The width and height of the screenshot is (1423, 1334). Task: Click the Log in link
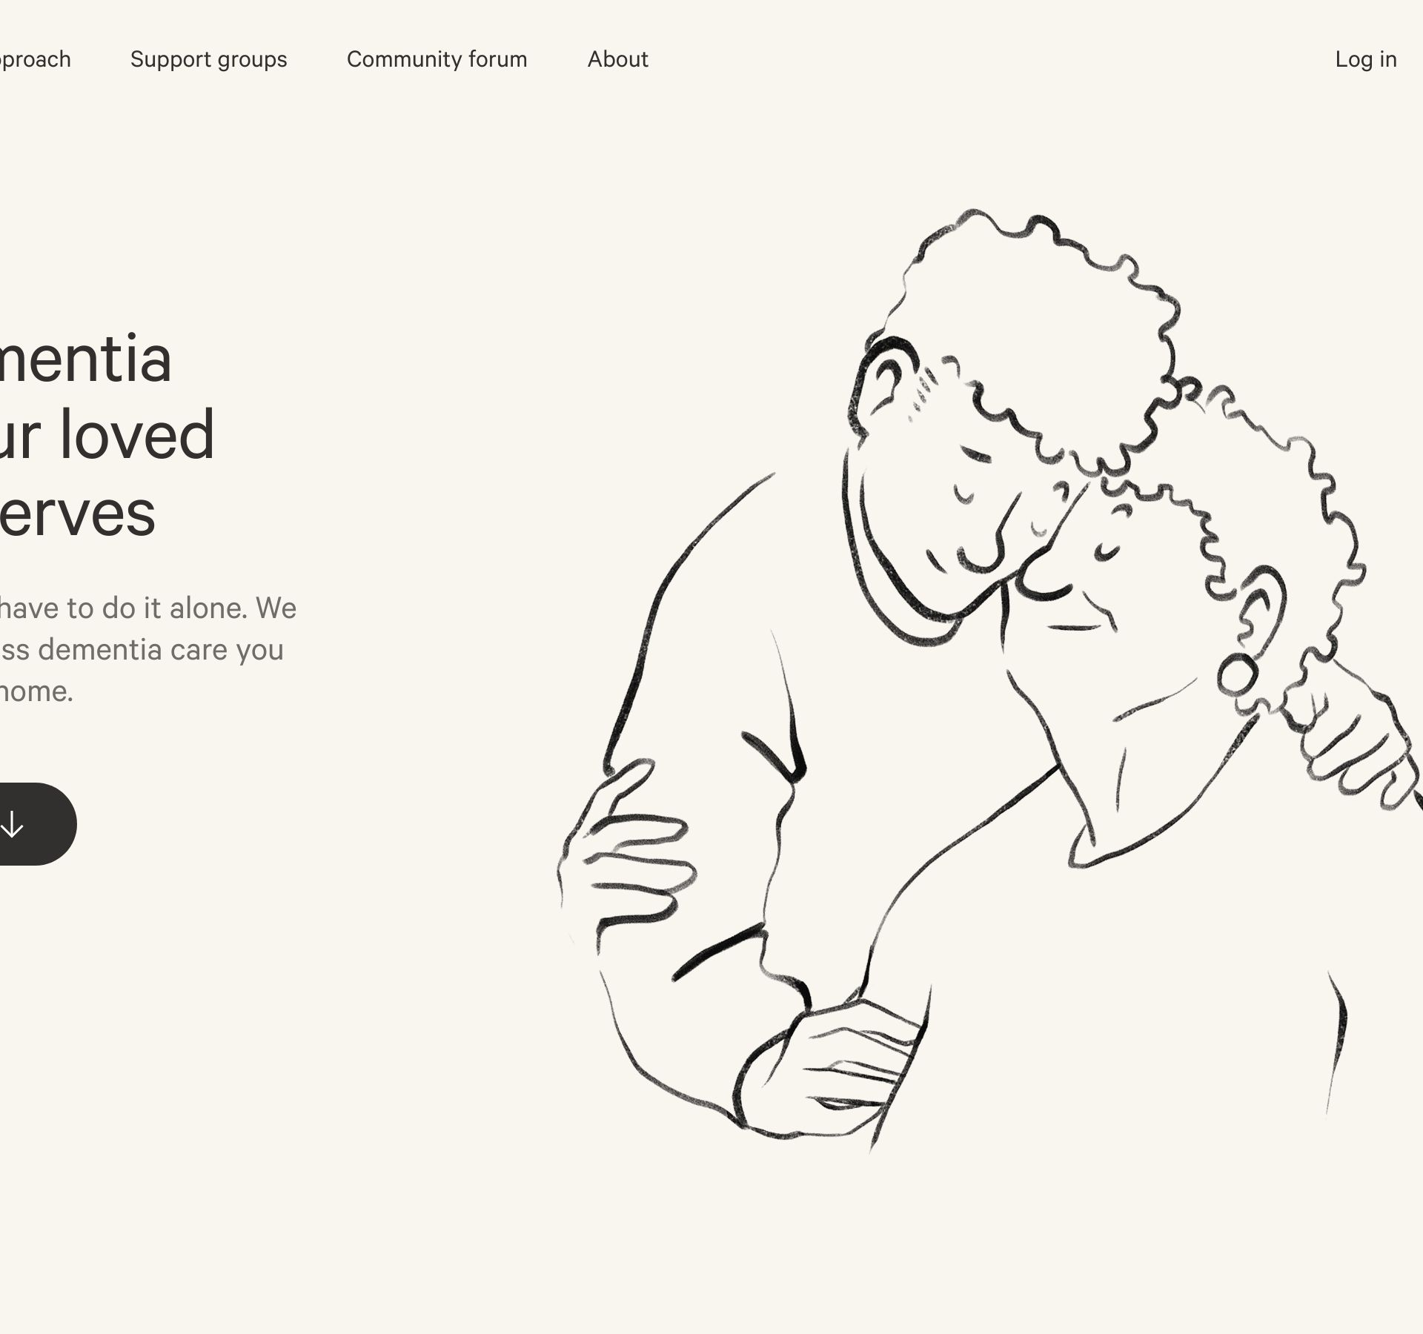(1366, 59)
